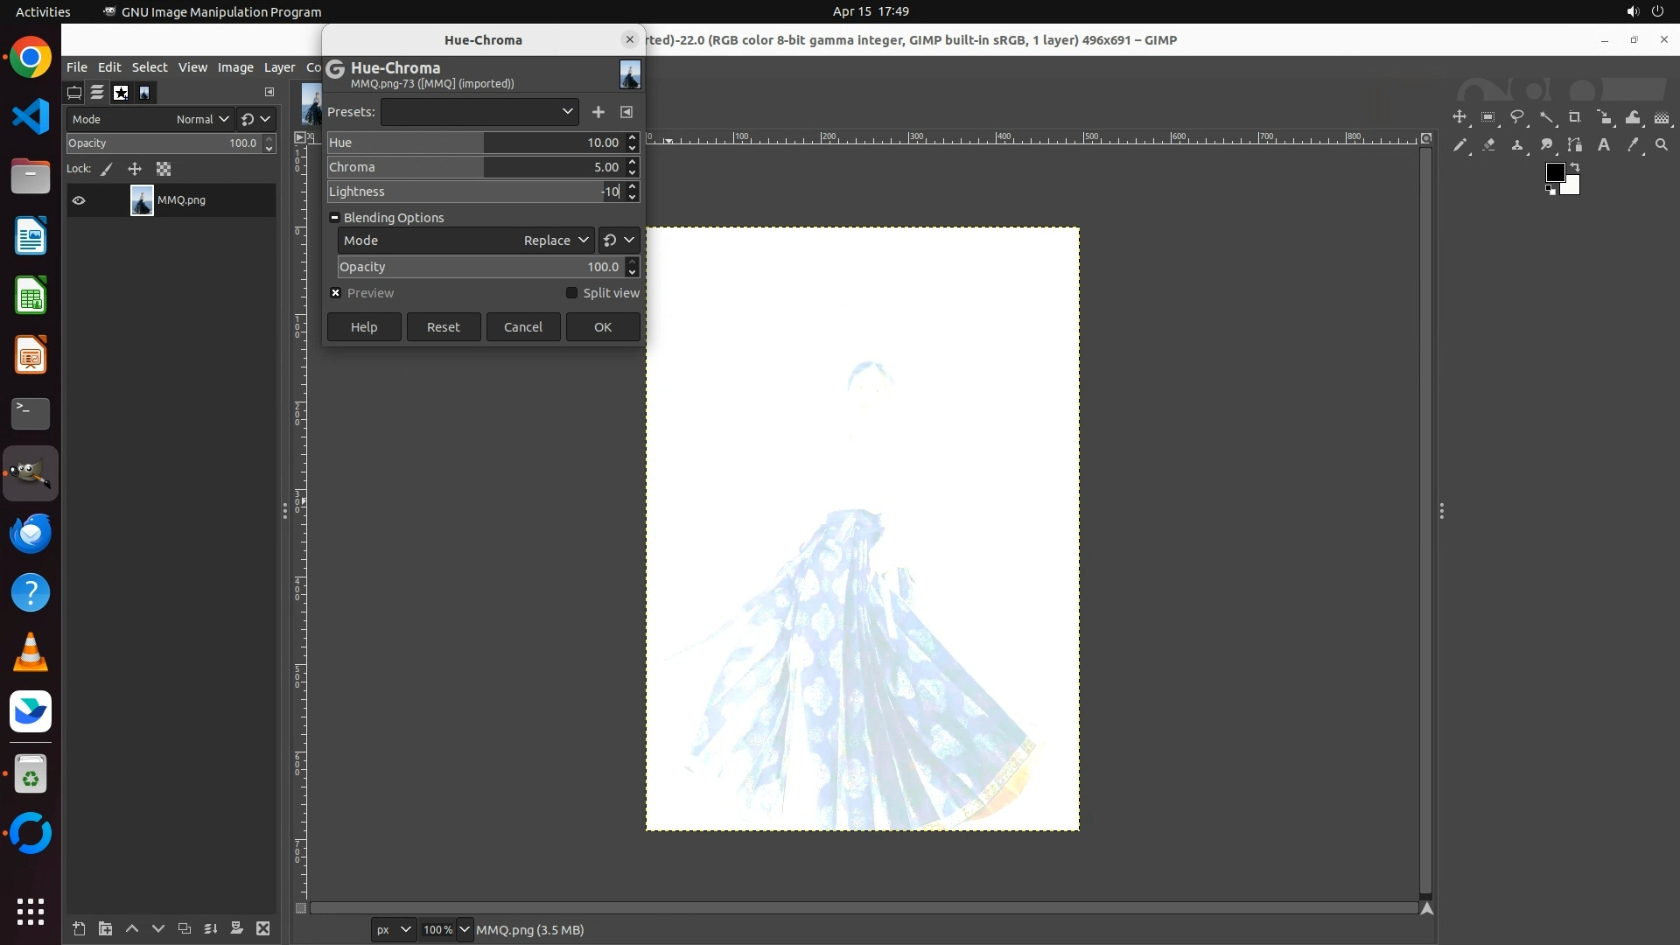Select the Fuzzy Select wand tool

coord(1546,117)
